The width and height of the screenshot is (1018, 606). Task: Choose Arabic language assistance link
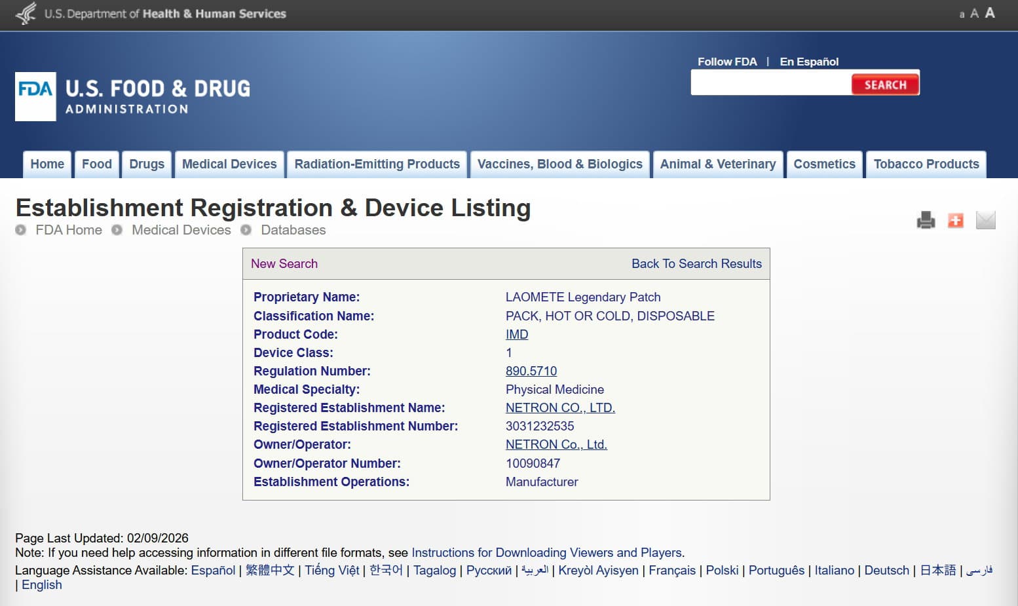(535, 570)
